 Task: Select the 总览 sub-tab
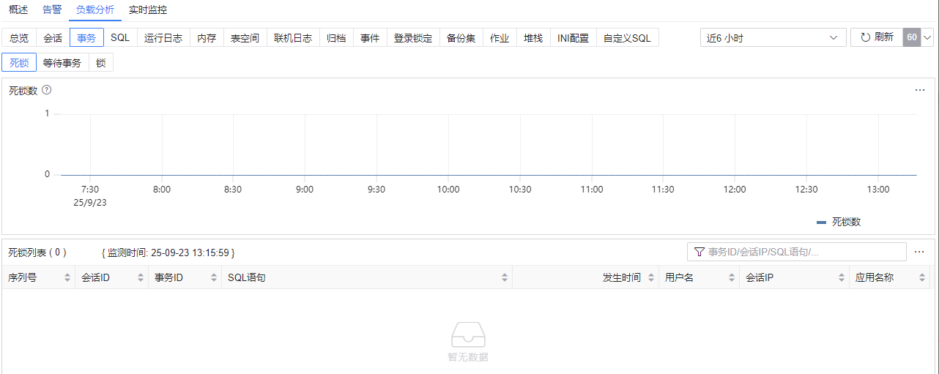(x=19, y=38)
